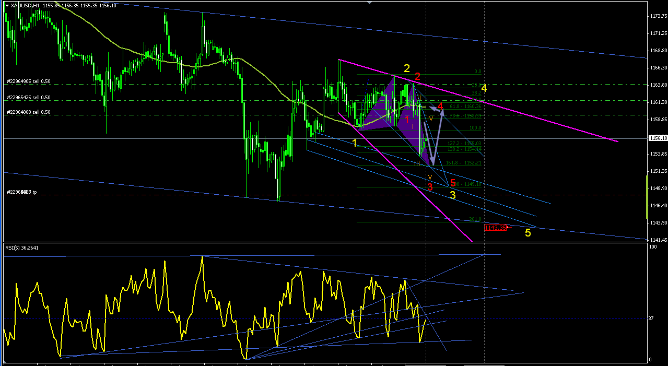Click the chart menu triangle beside XAUUSD,H1
Screen dimensions: 668x366
[x=6, y=5]
